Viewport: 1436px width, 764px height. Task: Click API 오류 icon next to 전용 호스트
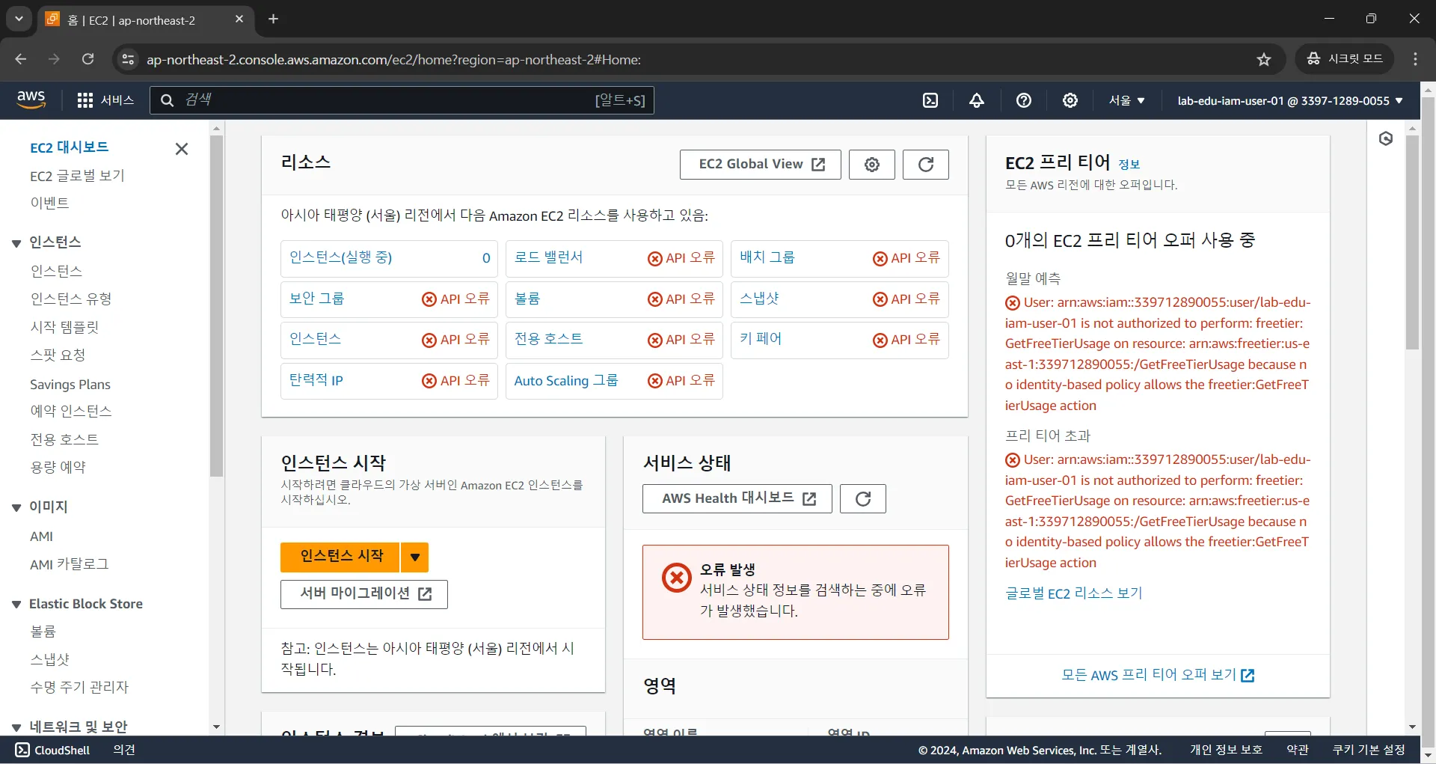[x=655, y=340]
